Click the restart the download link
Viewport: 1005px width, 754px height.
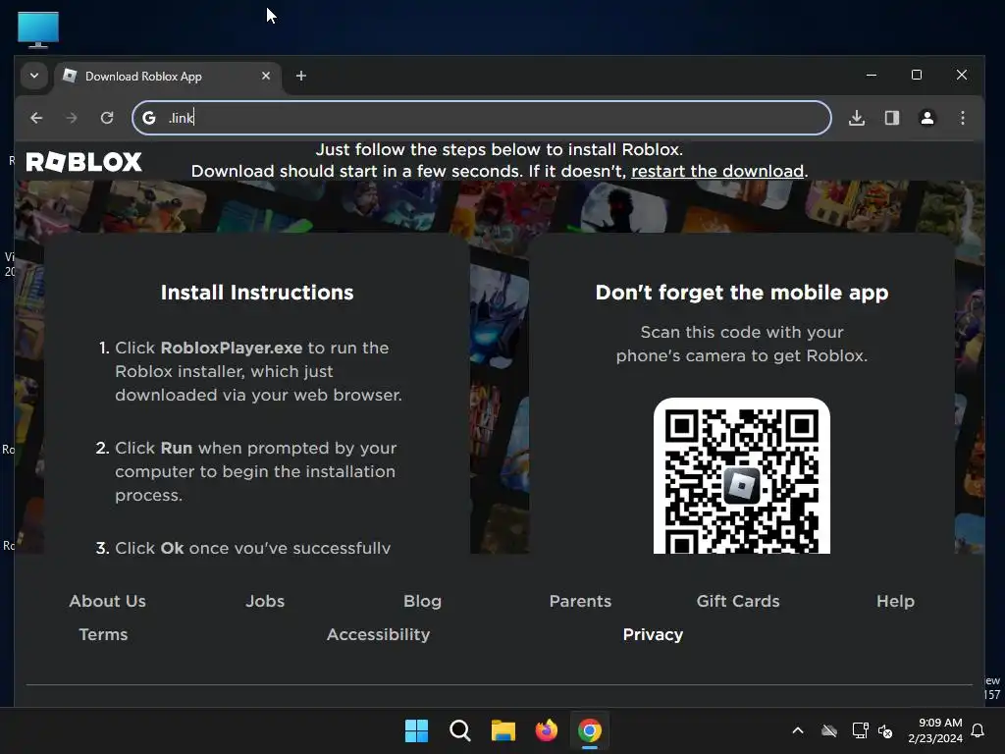click(x=717, y=171)
